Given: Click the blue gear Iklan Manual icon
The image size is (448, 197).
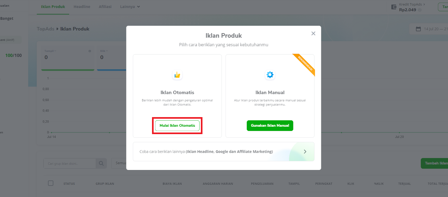Looking at the screenshot, I should pos(270,75).
